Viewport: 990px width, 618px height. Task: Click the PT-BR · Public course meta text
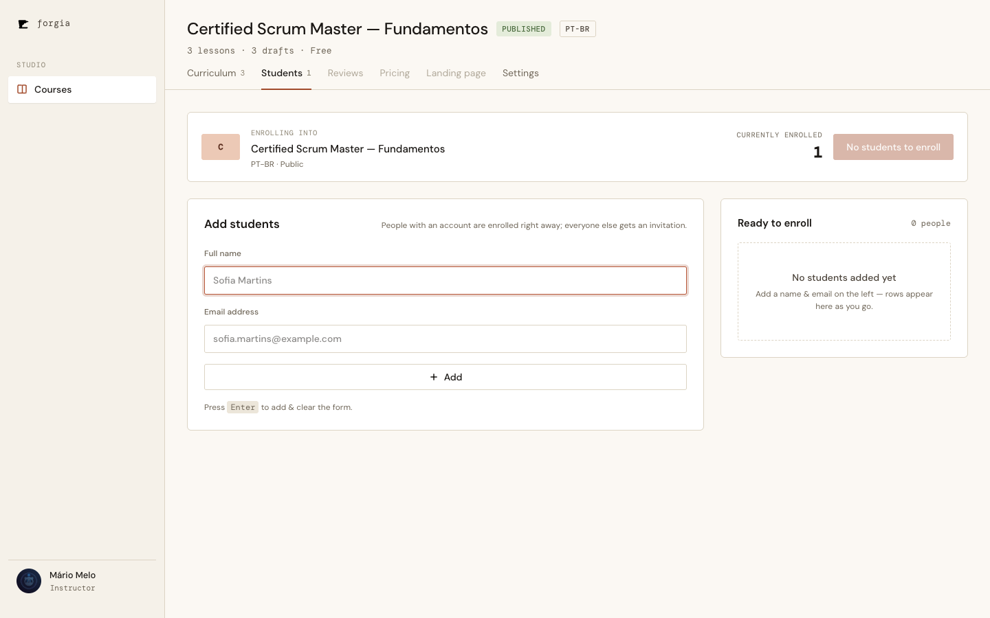pos(277,164)
